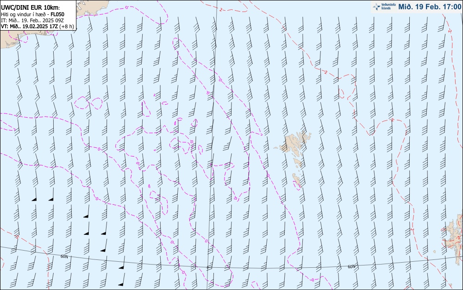Image resolution: width=463 pixels, height=290 pixels.
Task: Click the UWC/DINI EUR 10km title
Action: click(x=31, y=8)
